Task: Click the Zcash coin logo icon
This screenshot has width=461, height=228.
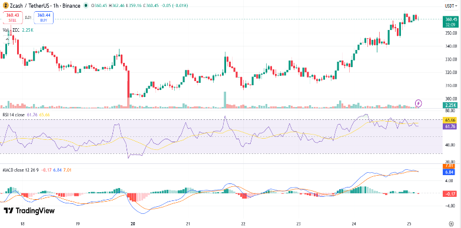Action: [x=6, y=5]
